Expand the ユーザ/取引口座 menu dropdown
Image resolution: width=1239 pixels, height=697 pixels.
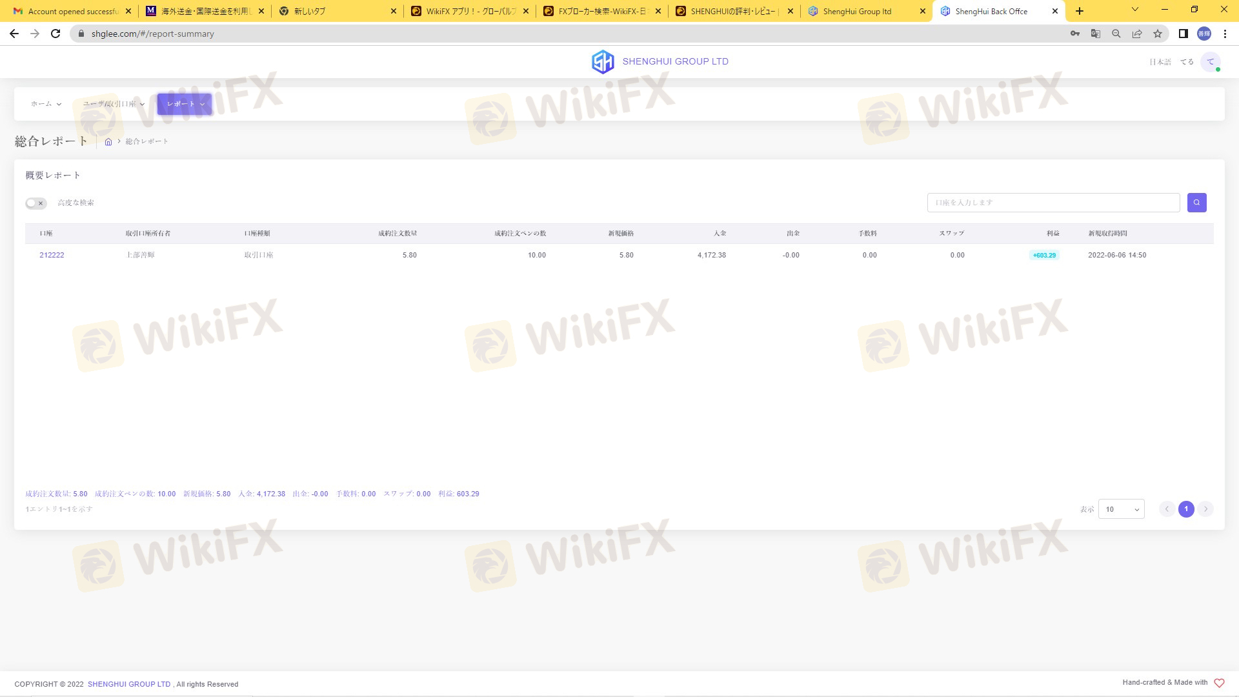click(x=114, y=104)
